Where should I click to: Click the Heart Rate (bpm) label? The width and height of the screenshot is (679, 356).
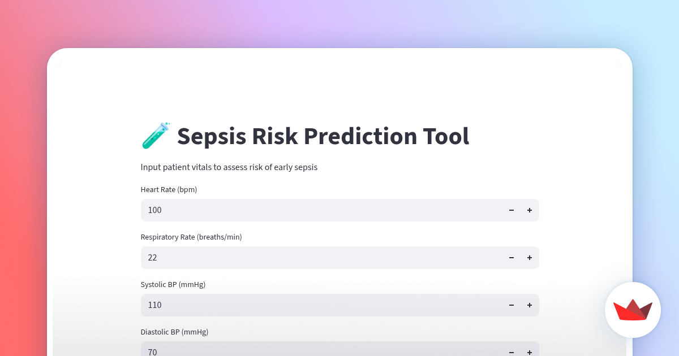169,190
